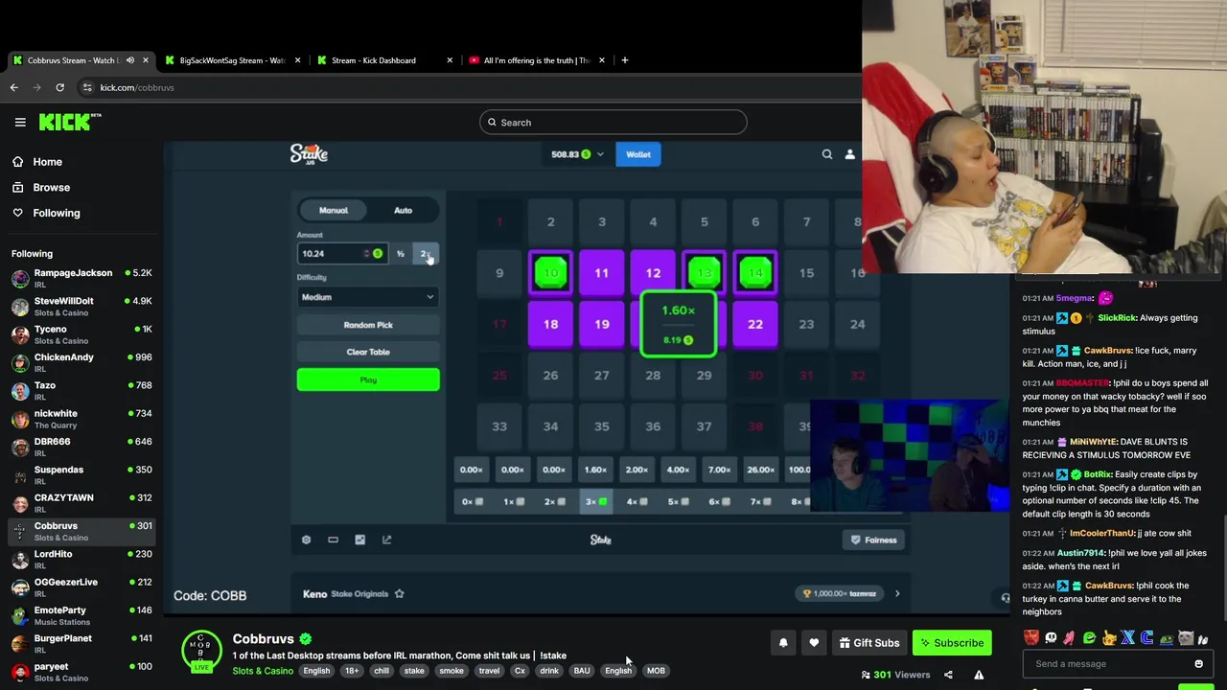The width and height of the screenshot is (1227, 690).
Task: Open the Kick hamburger menu
Action: (20, 122)
